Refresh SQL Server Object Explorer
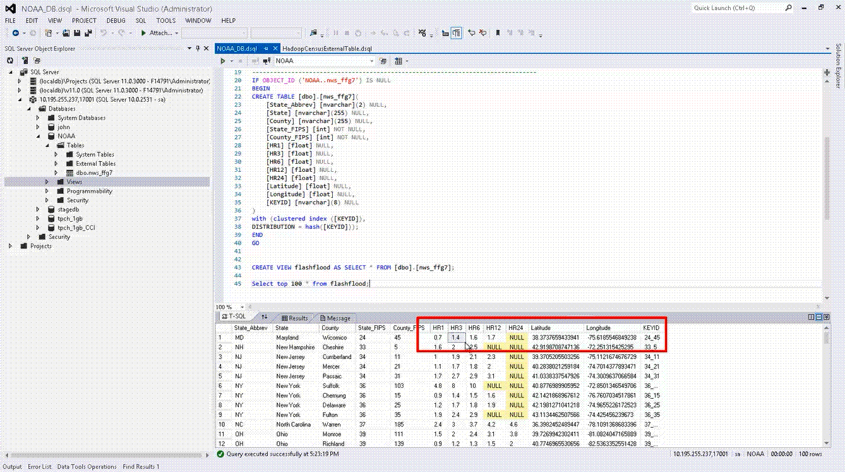Viewport: 845px width, 472px height. tap(10, 61)
